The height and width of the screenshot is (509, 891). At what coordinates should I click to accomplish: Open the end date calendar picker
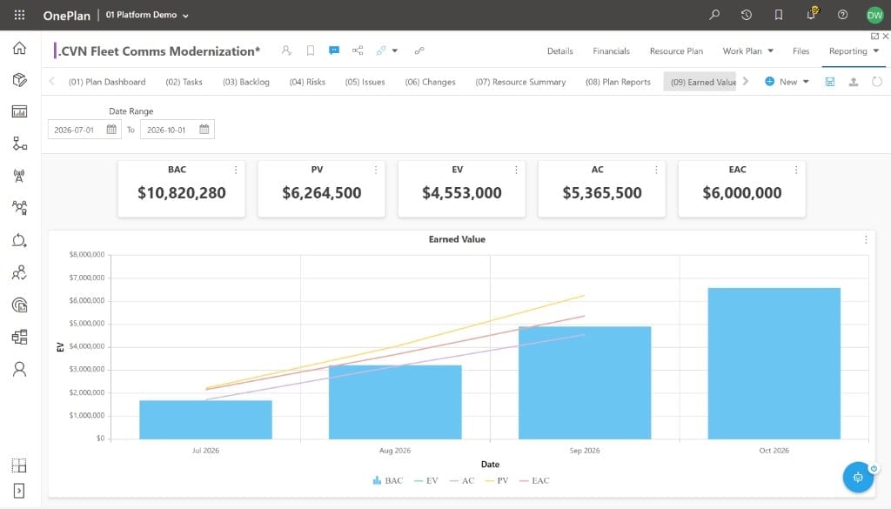(204, 130)
